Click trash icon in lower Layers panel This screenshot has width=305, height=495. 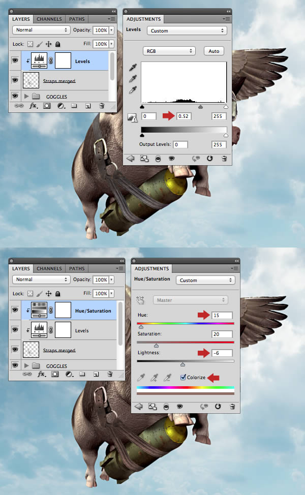pos(110,374)
